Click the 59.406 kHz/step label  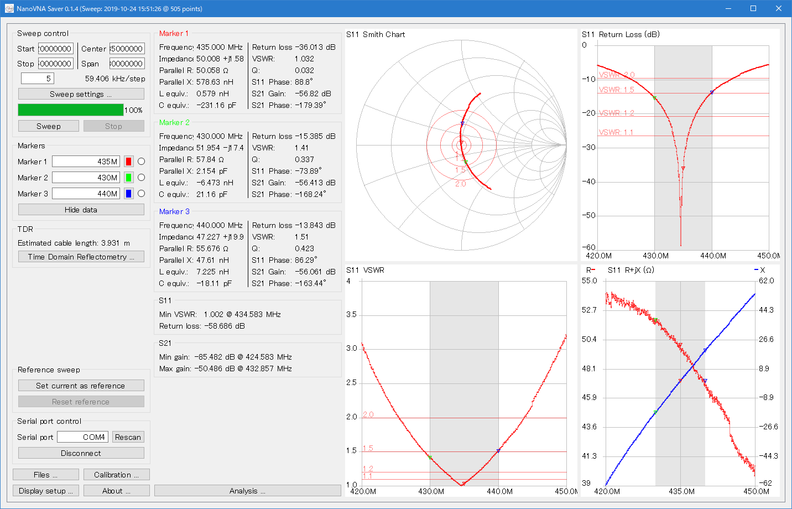(115, 79)
